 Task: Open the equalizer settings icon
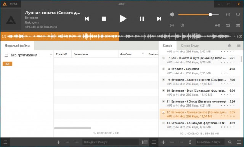pos(228,14)
